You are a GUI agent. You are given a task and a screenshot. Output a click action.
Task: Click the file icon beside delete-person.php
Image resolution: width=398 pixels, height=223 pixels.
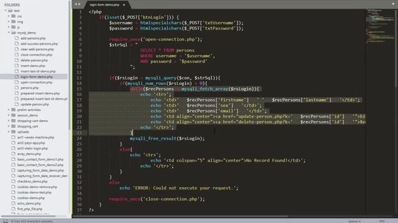17,60
